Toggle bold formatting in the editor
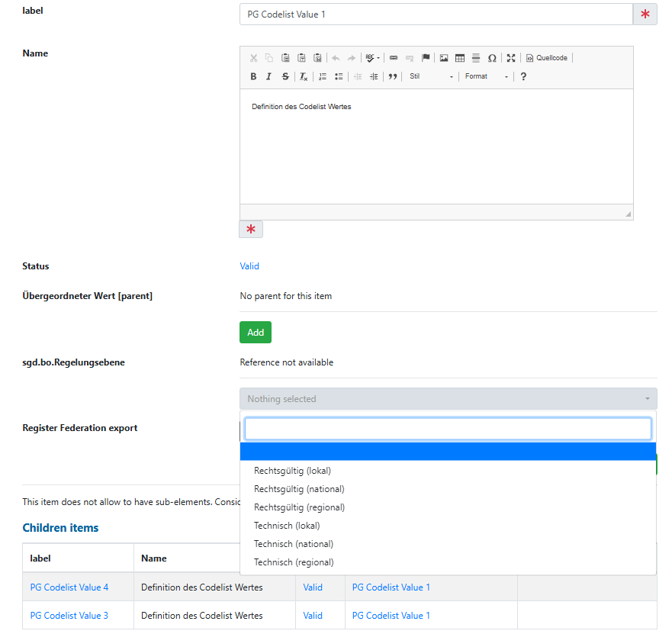This screenshot has width=672, height=634. 254,76
